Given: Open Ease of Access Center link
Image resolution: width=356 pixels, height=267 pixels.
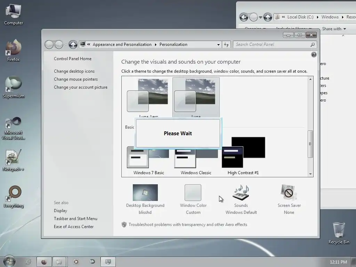Looking at the screenshot, I should tap(74, 226).
